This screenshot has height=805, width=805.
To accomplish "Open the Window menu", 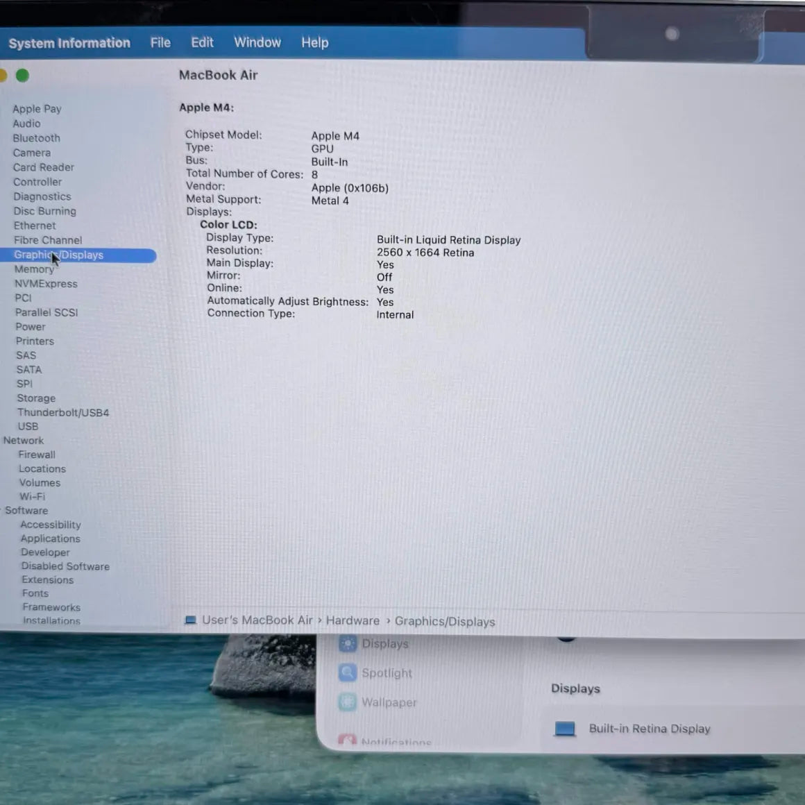I will pos(257,42).
